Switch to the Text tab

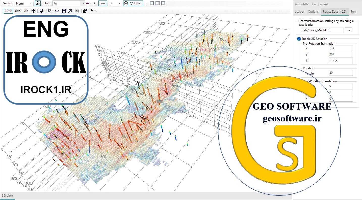(353, 12)
